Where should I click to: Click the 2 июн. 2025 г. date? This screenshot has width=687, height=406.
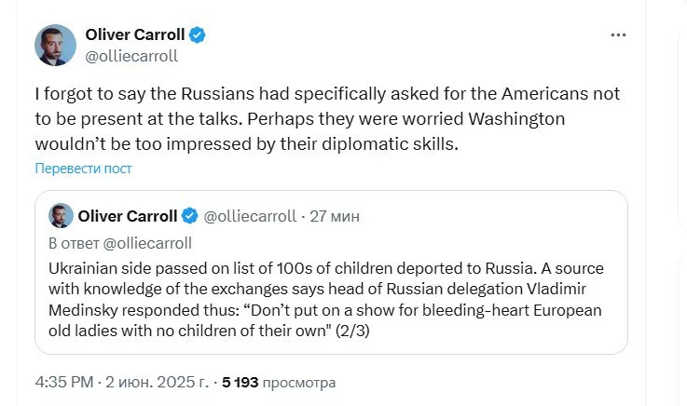pyautogui.click(x=159, y=382)
